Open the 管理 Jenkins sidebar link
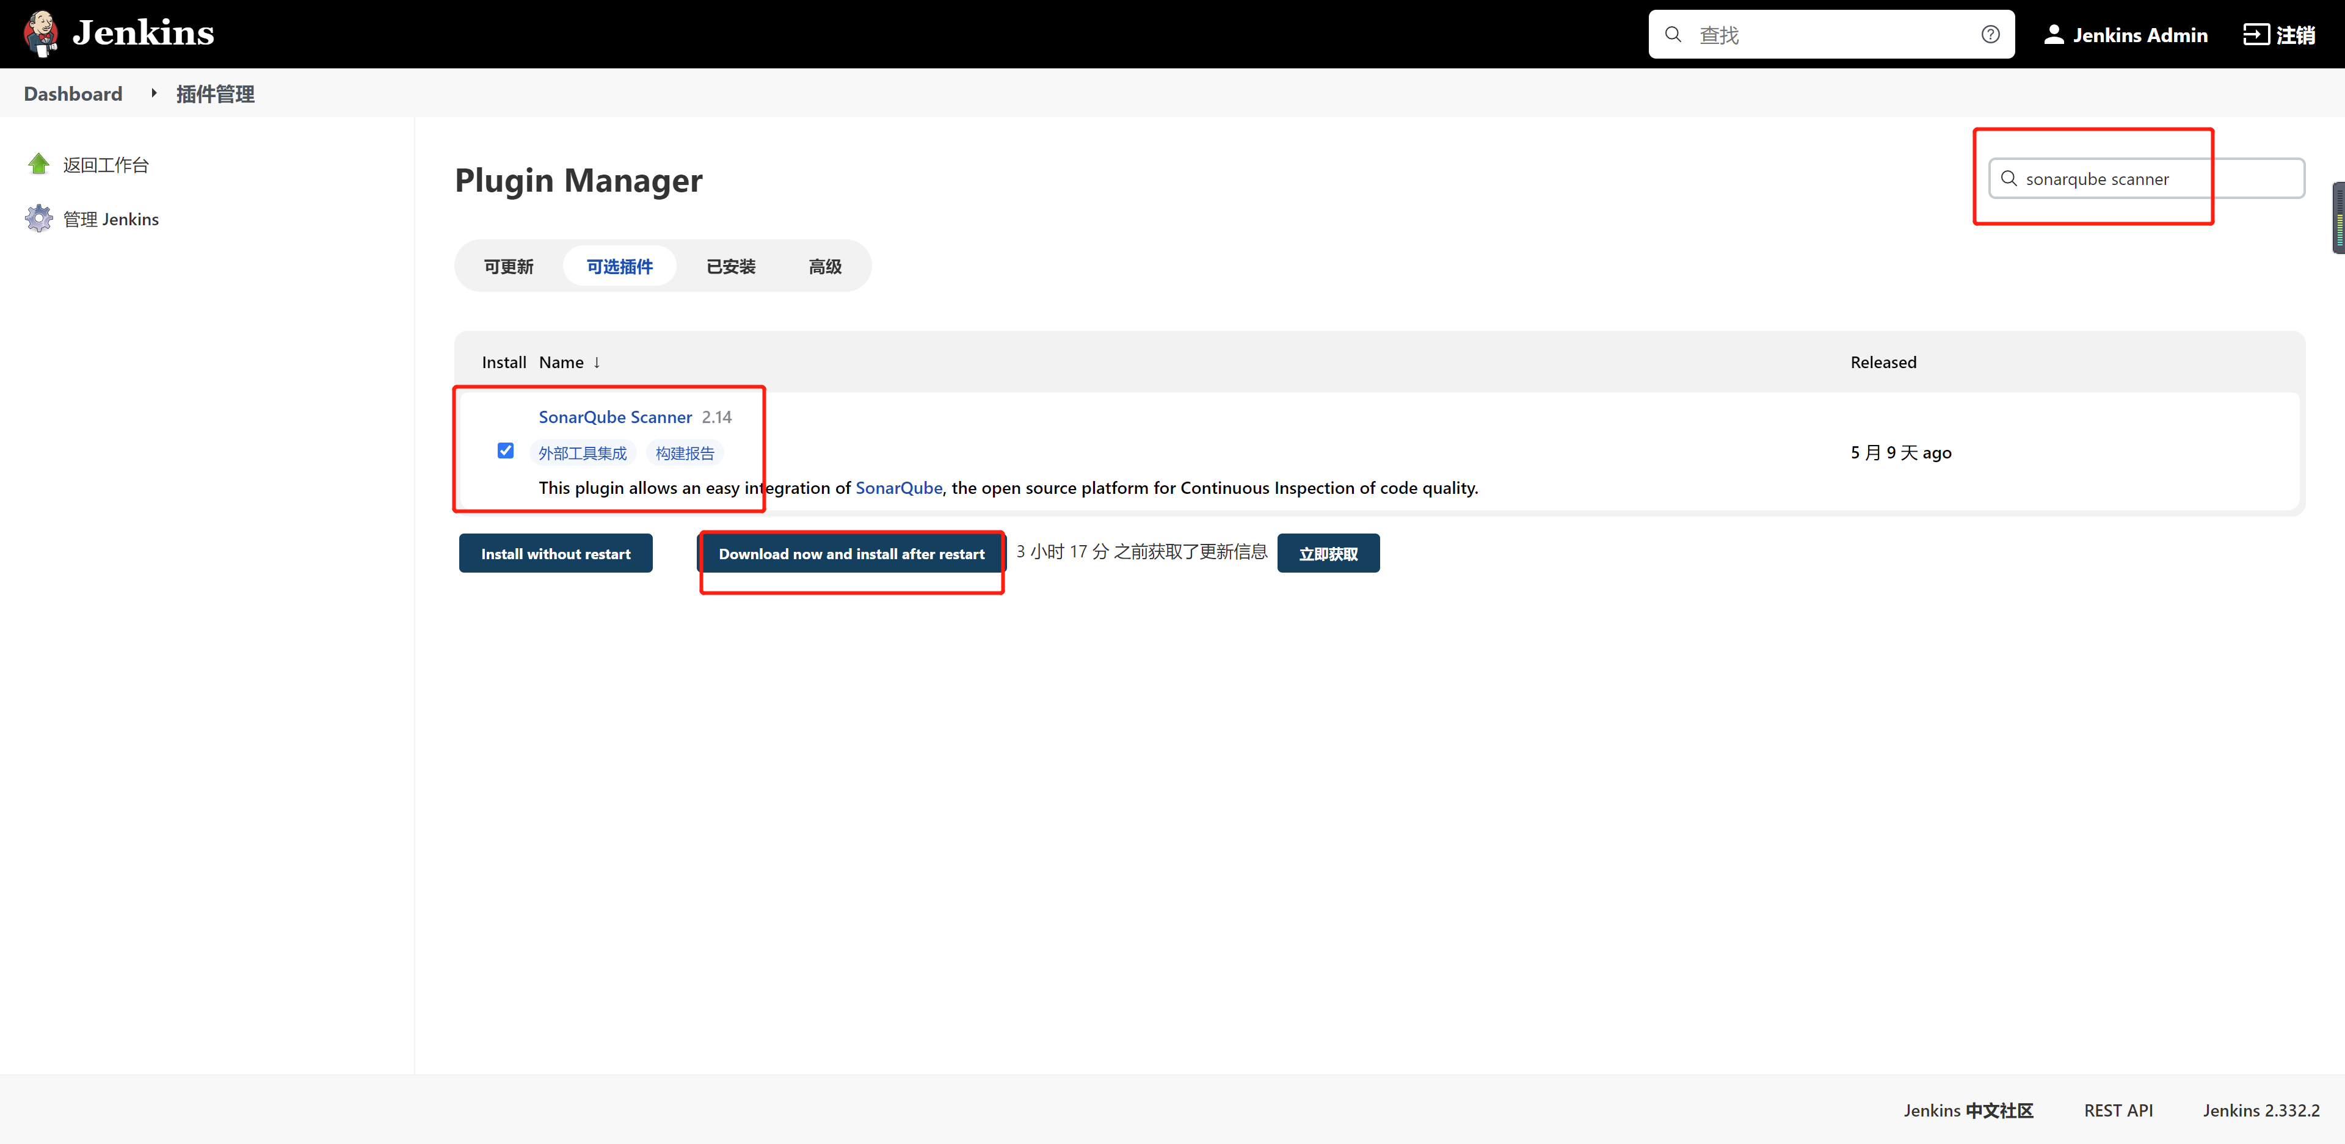The height and width of the screenshot is (1144, 2345). click(110, 219)
